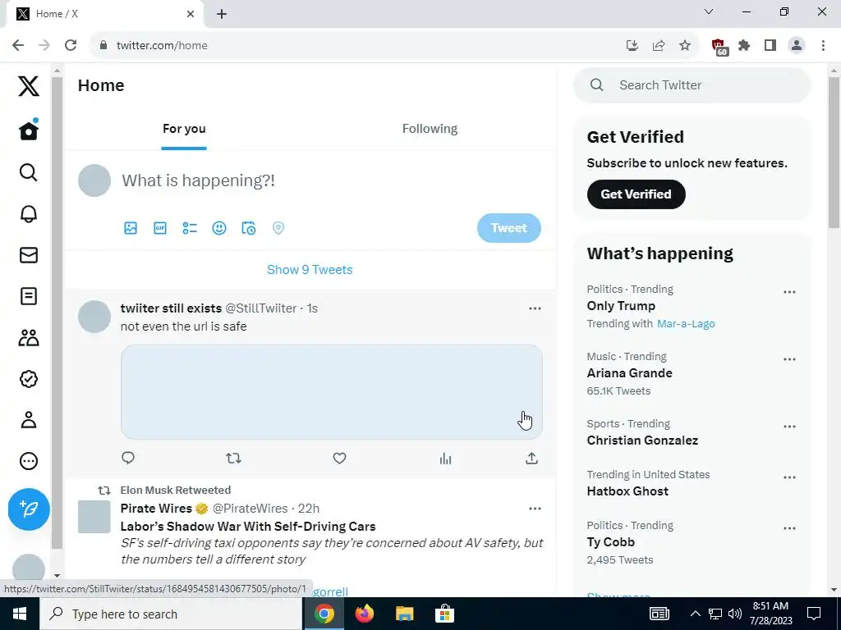The width and height of the screenshot is (841, 630).
Task: Click Pirate Wires avatar thumbnail
Action: point(94,517)
